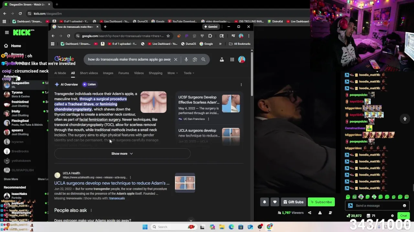
Task: Open Kick hamburger sidebar menu
Action: coord(7,32)
